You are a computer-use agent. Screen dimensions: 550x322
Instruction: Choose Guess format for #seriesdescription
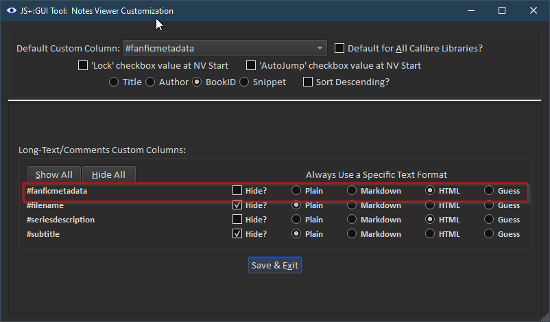pos(489,220)
